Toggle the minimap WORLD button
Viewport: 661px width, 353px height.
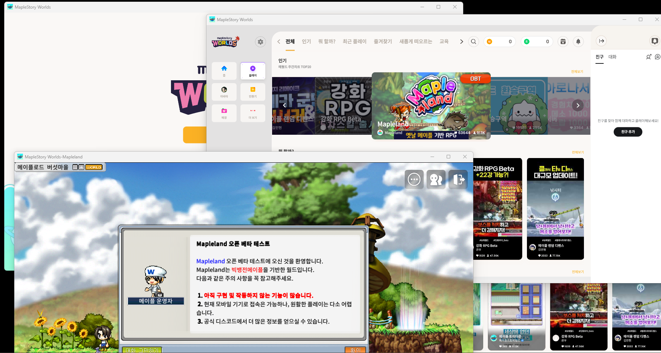pyautogui.click(x=94, y=167)
